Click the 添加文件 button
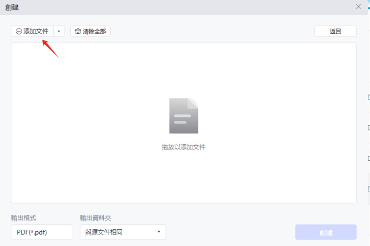Image resolution: width=370 pixels, height=246 pixels. click(x=32, y=31)
